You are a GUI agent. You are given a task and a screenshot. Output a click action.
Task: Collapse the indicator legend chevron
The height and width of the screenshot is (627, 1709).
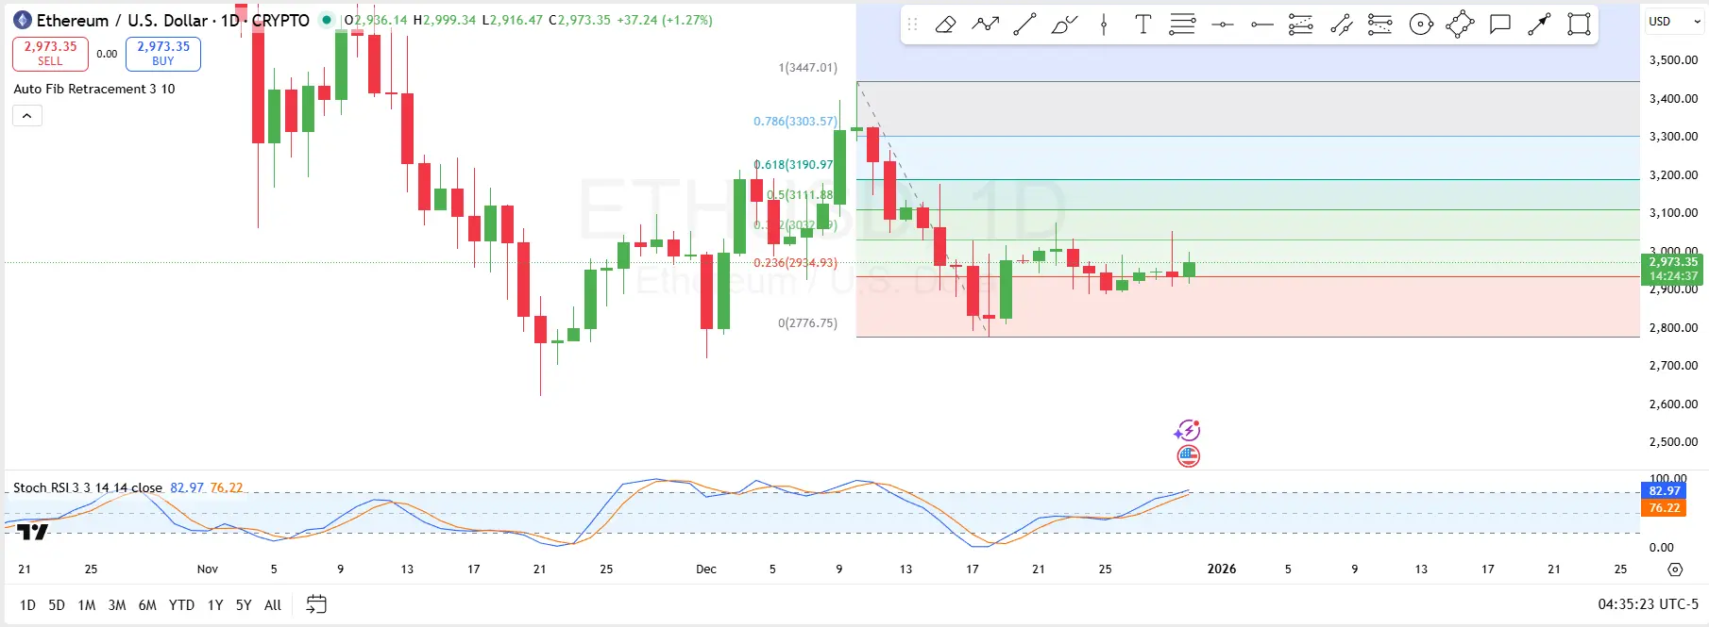(27, 116)
